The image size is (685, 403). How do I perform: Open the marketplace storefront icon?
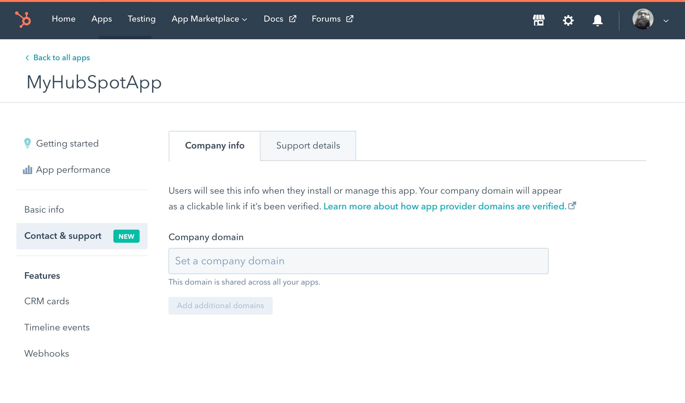coord(538,20)
